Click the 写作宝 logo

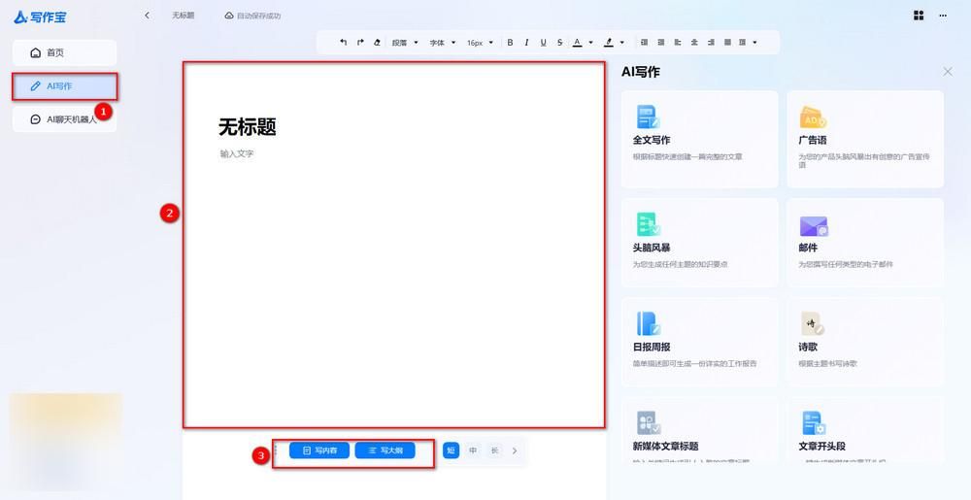(x=40, y=17)
